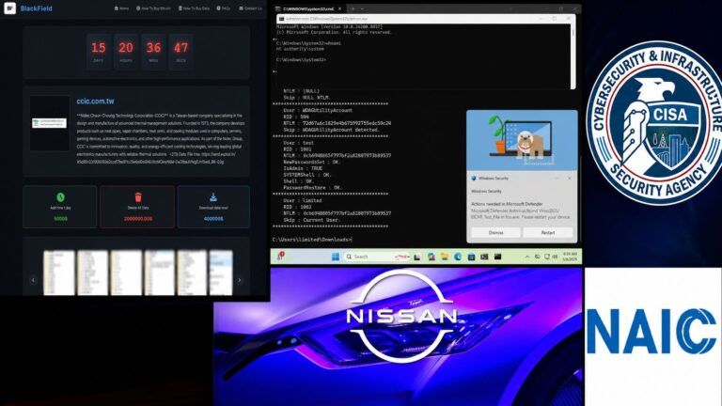
Task: Show previous screenshots in the carousel
Action: pos(33,280)
